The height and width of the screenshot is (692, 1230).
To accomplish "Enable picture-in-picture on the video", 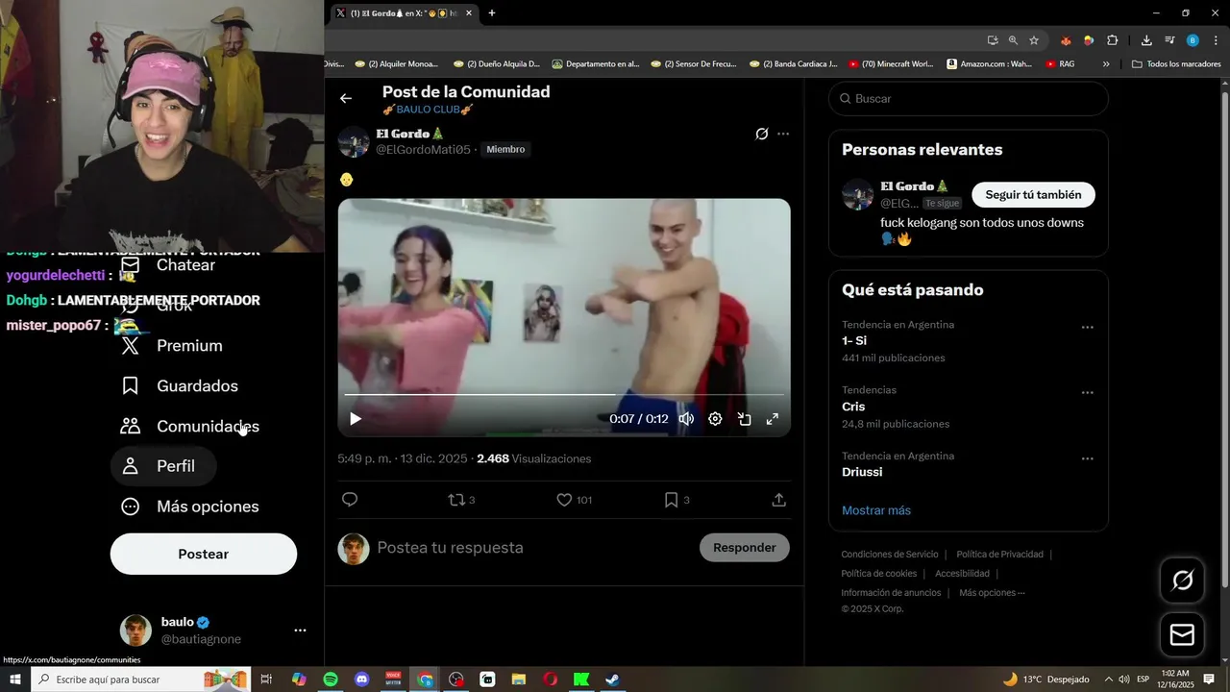I will (x=744, y=419).
